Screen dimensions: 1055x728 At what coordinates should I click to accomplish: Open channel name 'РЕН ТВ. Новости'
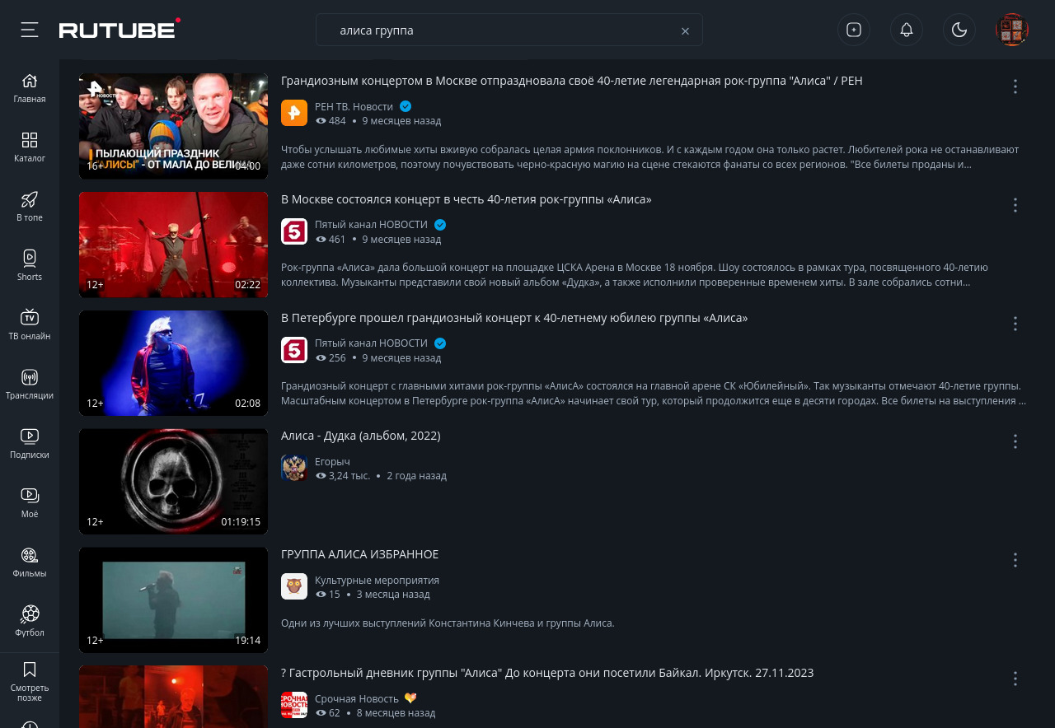[x=354, y=106]
